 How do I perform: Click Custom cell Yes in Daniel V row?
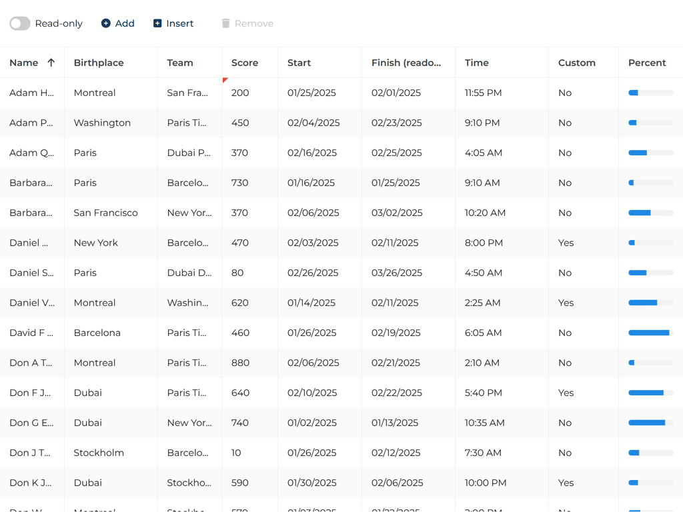(x=566, y=303)
